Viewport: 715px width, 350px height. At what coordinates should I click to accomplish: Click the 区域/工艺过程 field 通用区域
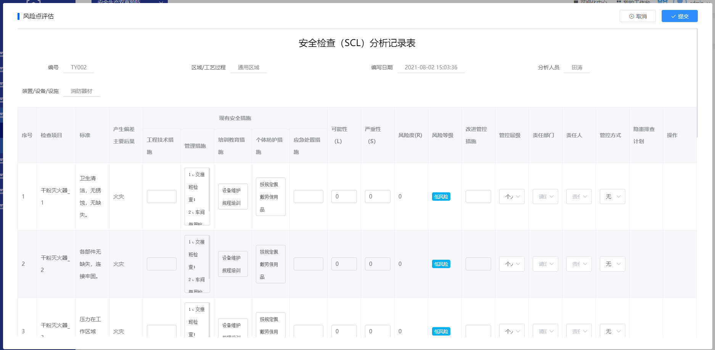[x=249, y=67]
